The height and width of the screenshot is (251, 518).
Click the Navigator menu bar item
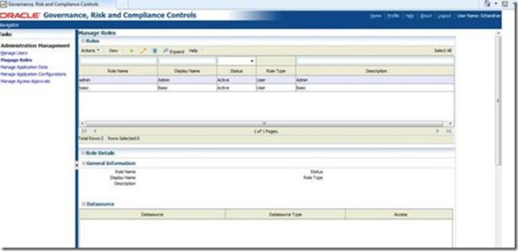tap(9, 25)
